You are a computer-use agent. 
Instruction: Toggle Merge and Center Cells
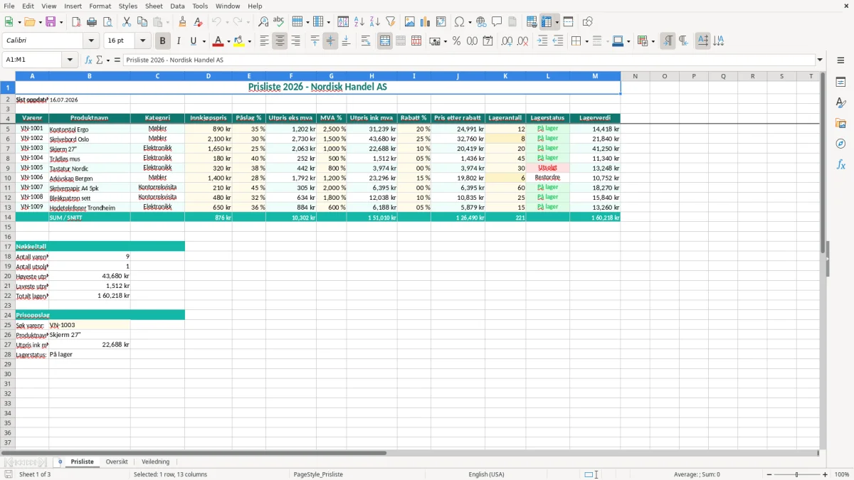point(385,41)
